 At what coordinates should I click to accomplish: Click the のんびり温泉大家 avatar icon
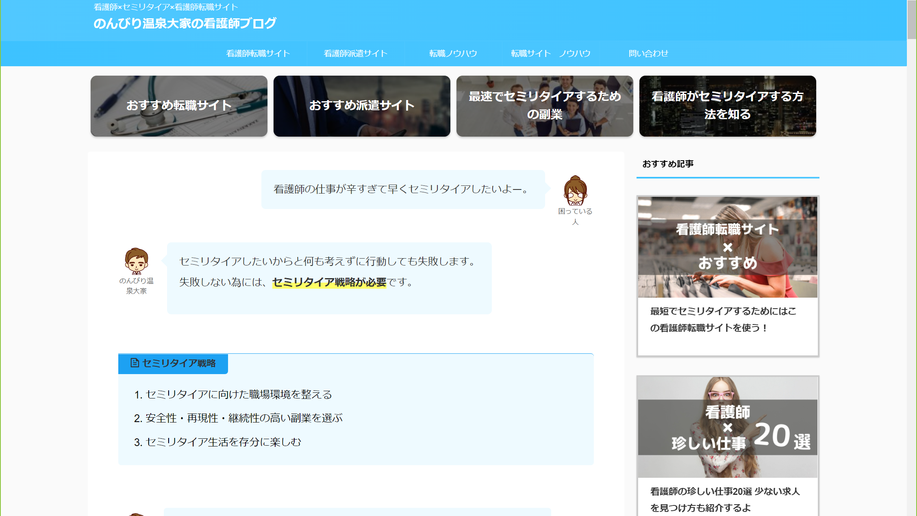click(136, 261)
